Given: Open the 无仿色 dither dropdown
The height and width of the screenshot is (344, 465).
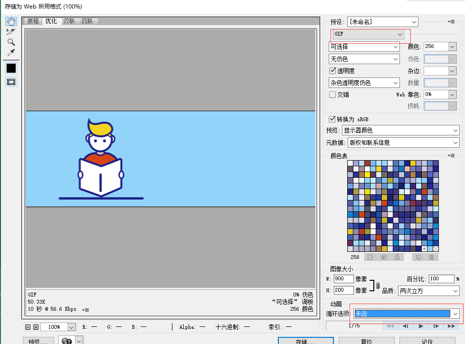Looking at the screenshot, I should 364,59.
